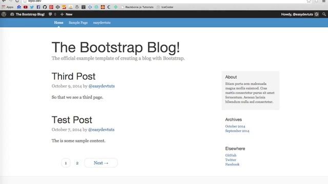Open the green diamond bookmark icon
328x184 pixels.
coord(116,7)
